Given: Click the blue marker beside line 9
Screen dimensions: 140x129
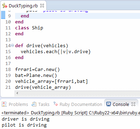Looking at the screenshot, I should tap(3, 15).
